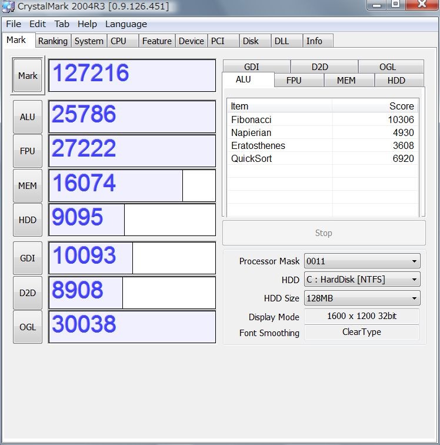Open the OGL results tab

coord(391,67)
